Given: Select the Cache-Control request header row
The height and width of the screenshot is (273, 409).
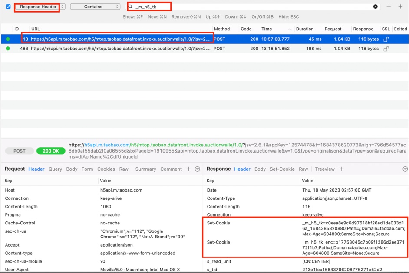Looking at the screenshot, I should point(102,223).
